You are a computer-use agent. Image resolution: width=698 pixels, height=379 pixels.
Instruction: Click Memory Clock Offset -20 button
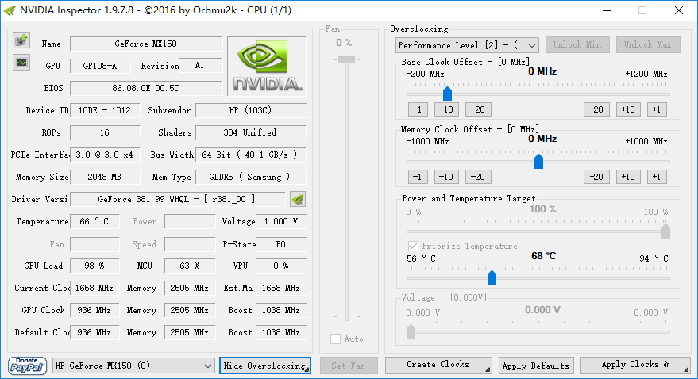478,177
